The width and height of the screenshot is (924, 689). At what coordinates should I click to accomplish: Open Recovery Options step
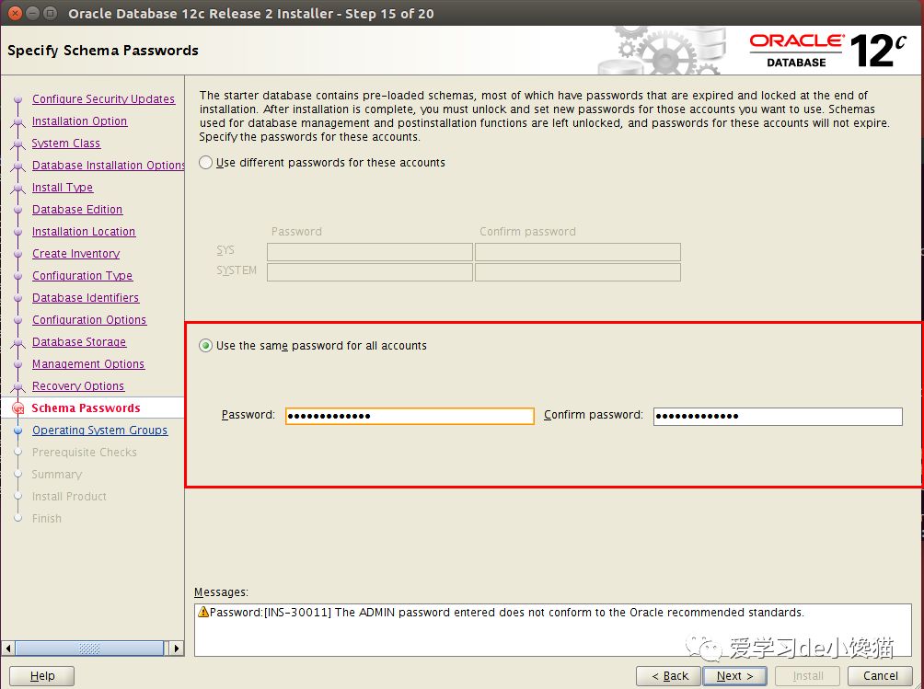78,385
